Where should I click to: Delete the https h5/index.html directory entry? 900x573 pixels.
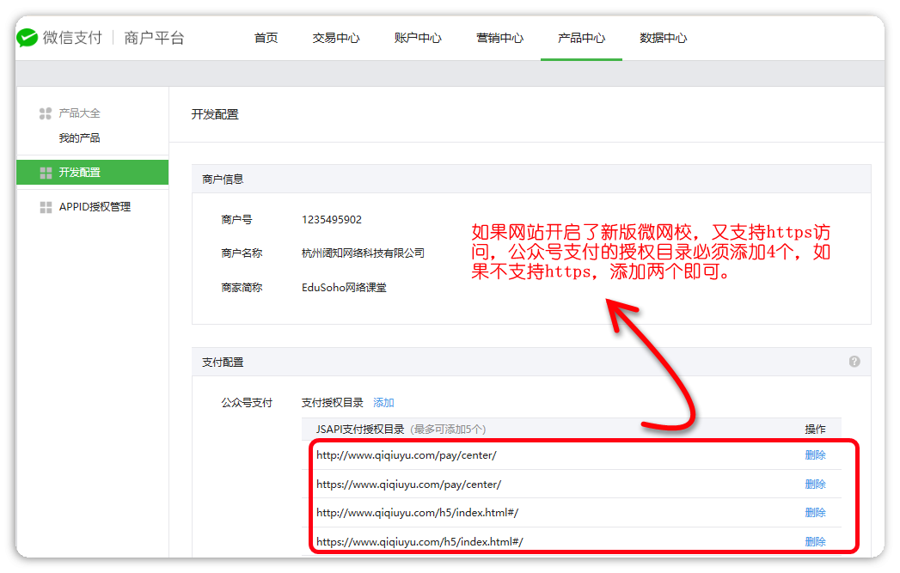click(815, 542)
